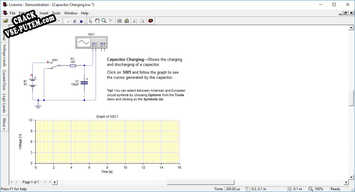Click the explode components toolbar icon
Viewport: 355px width, 192px height.
pos(127,21)
